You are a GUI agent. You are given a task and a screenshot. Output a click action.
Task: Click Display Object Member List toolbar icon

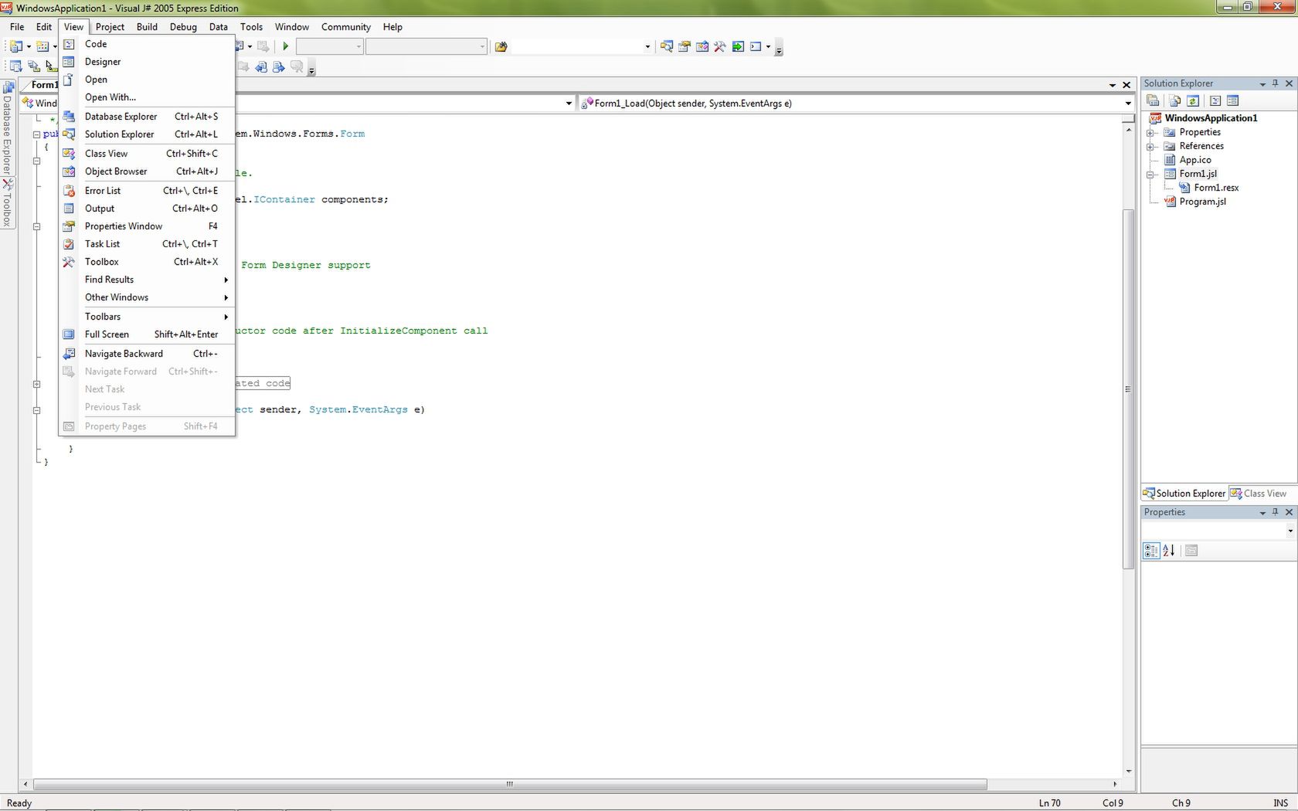(15, 67)
